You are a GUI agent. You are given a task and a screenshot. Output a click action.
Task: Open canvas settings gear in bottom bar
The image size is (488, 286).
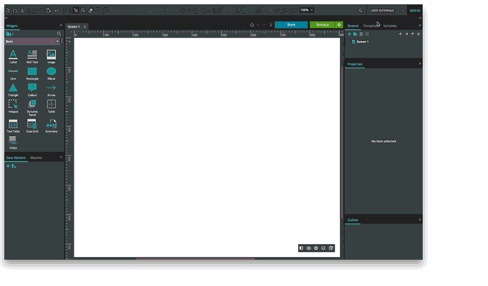coord(316,248)
